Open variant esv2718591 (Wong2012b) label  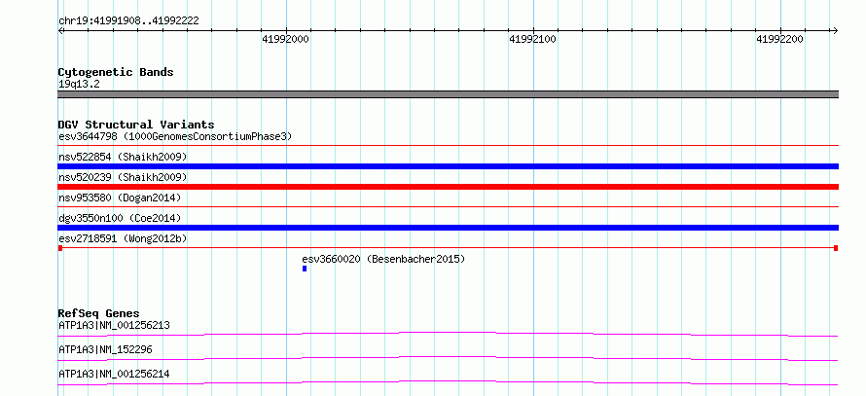pos(123,238)
